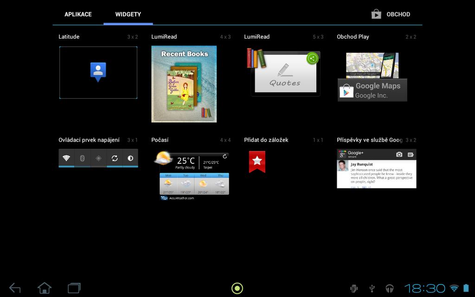Tap the back navigation arrow

coord(14,288)
